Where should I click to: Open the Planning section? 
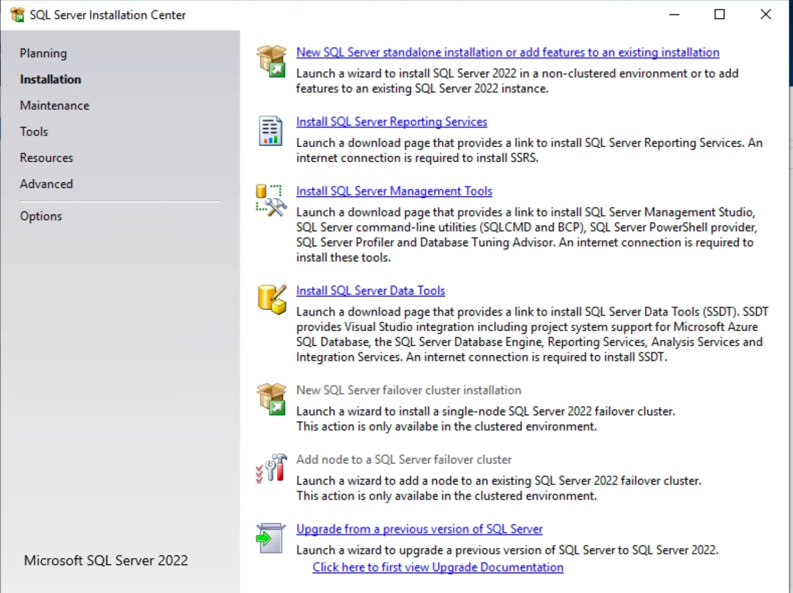pyautogui.click(x=43, y=53)
